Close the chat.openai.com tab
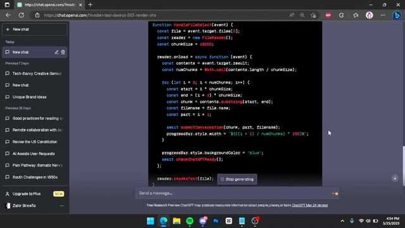This screenshot has height=228, width=405. pyautogui.click(x=80, y=5)
